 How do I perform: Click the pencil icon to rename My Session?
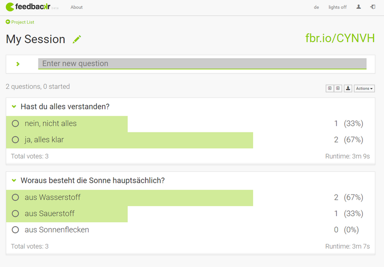pos(77,39)
